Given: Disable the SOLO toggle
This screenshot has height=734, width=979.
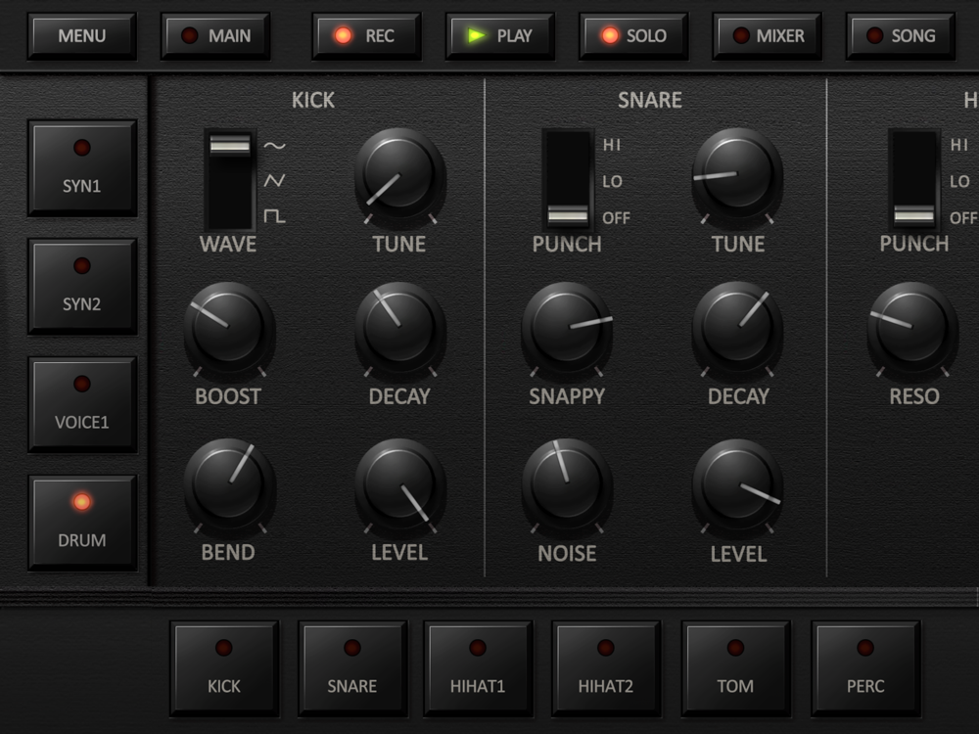Looking at the screenshot, I should 633,36.
